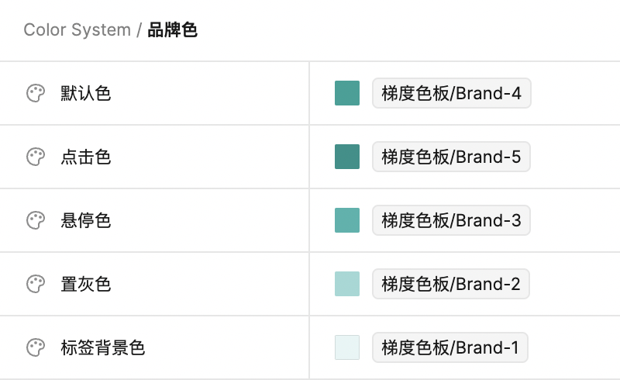The width and height of the screenshot is (620, 380).
Task: Click the 梯度色板/Brand-1 tag
Action: [450, 347]
